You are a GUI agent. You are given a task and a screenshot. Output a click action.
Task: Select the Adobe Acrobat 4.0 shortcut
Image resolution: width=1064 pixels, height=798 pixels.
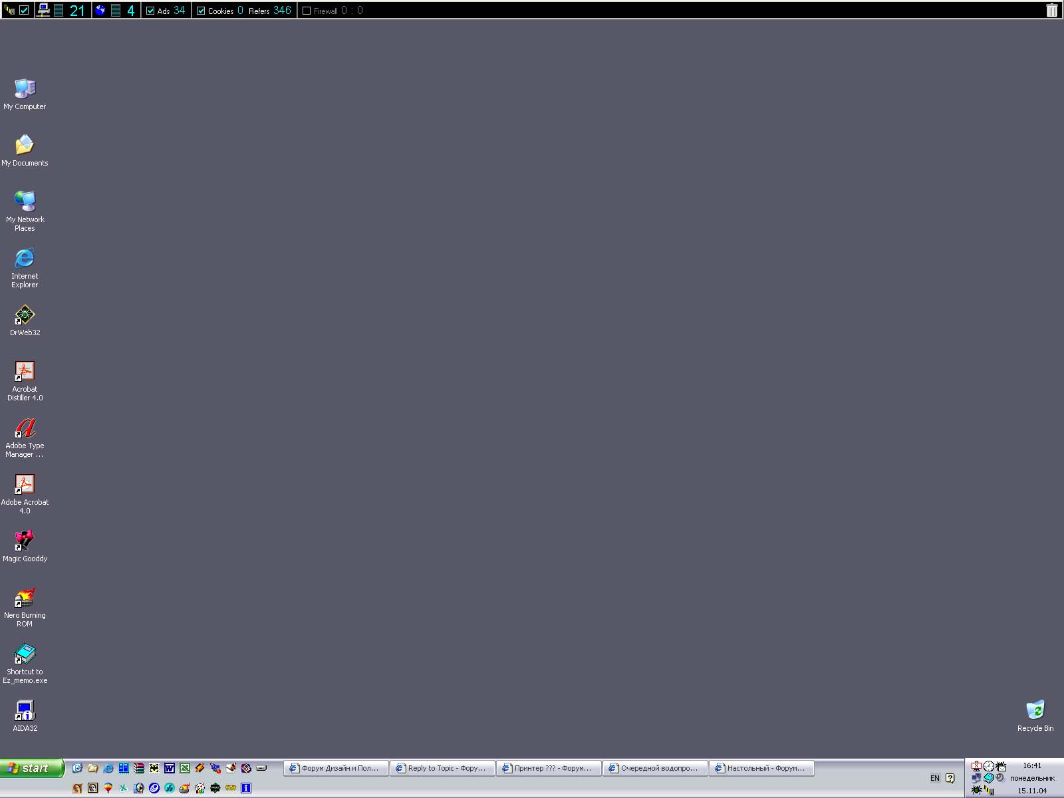[25, 493]
